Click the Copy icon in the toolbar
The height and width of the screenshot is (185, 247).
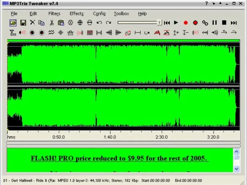pos(41,23)
